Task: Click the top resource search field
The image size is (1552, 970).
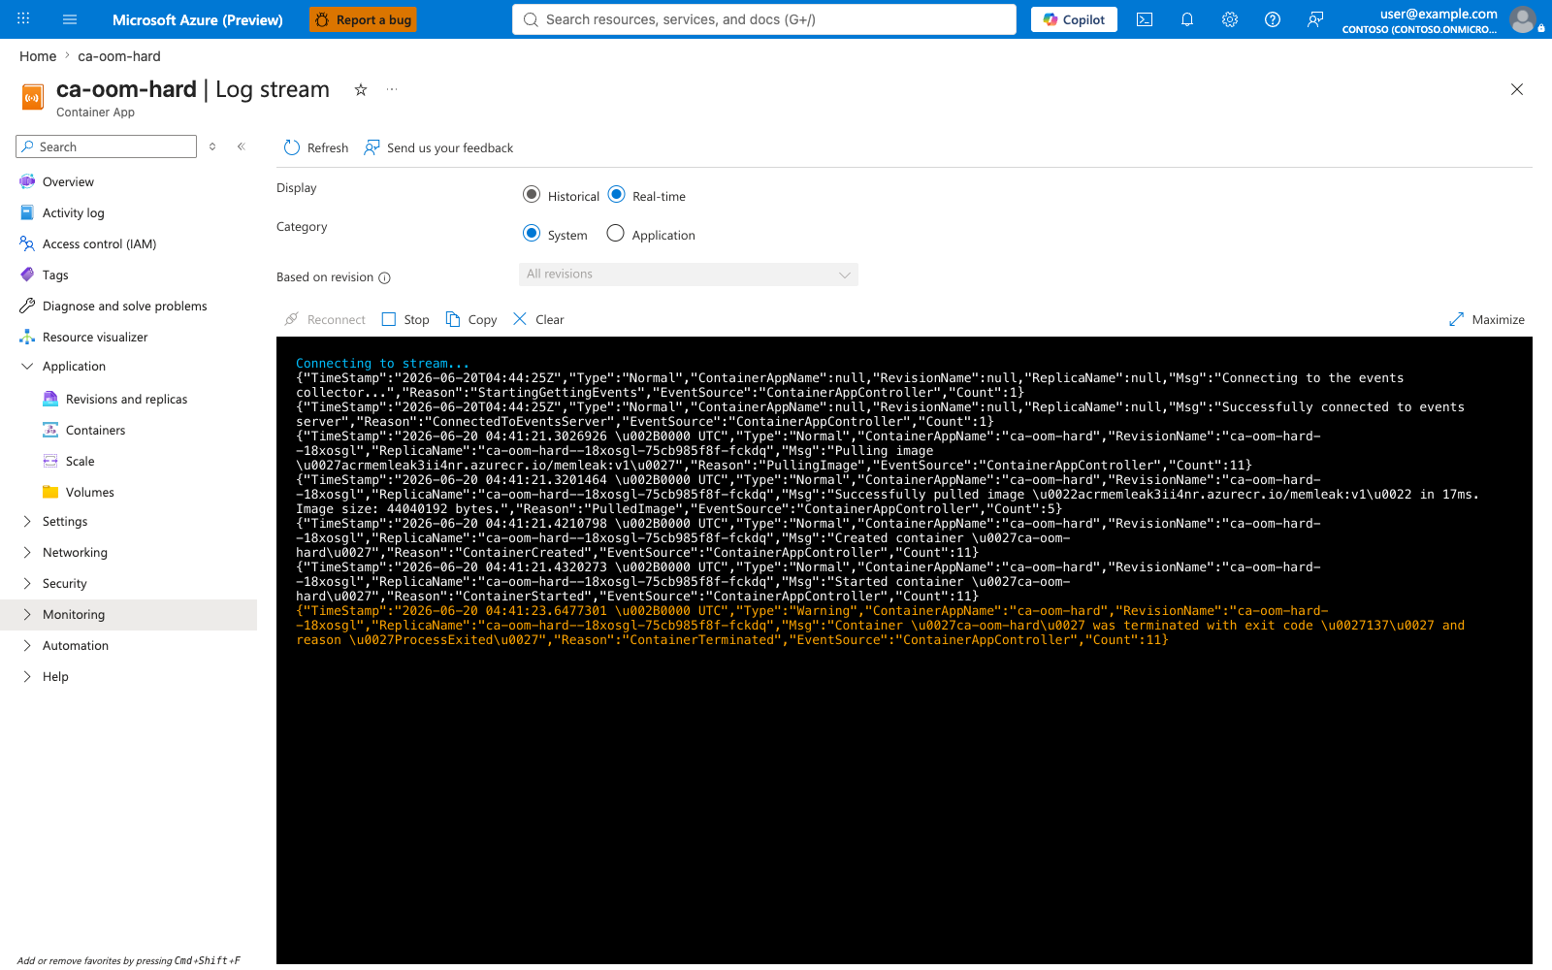Action: click(x=764, y=19)
